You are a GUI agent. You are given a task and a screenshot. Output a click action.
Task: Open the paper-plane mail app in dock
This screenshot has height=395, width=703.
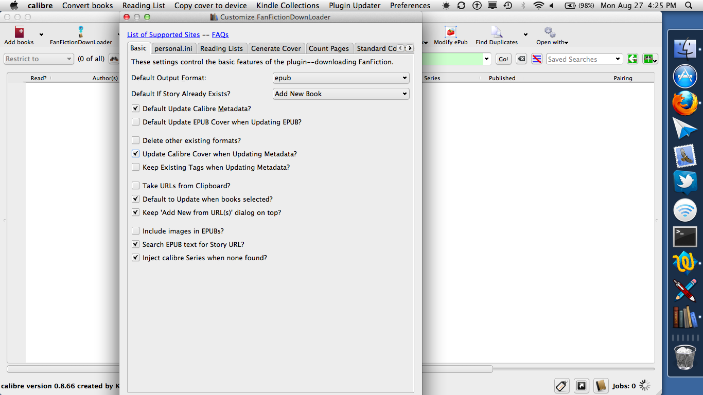(x=685, y=129)
